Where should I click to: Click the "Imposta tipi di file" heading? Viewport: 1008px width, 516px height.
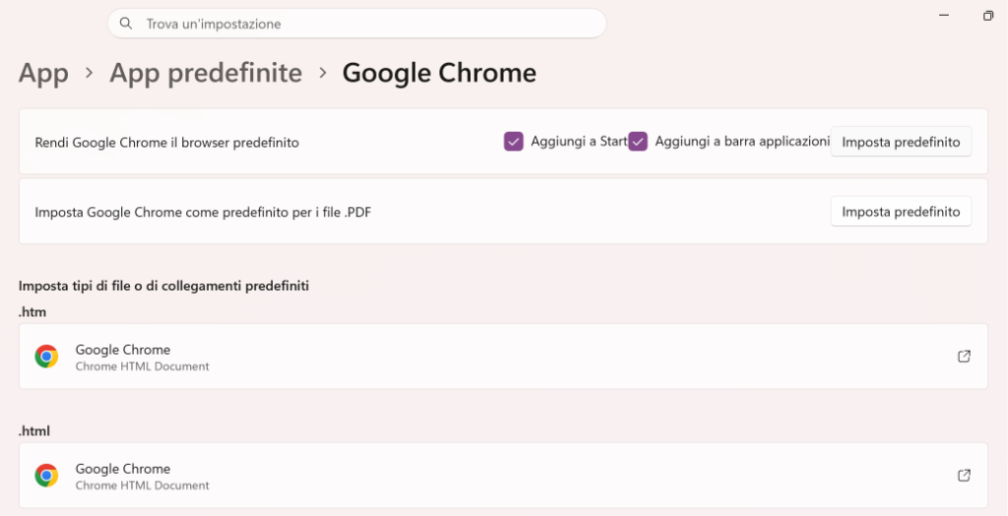pyautogui.click(x=163, y=286)
